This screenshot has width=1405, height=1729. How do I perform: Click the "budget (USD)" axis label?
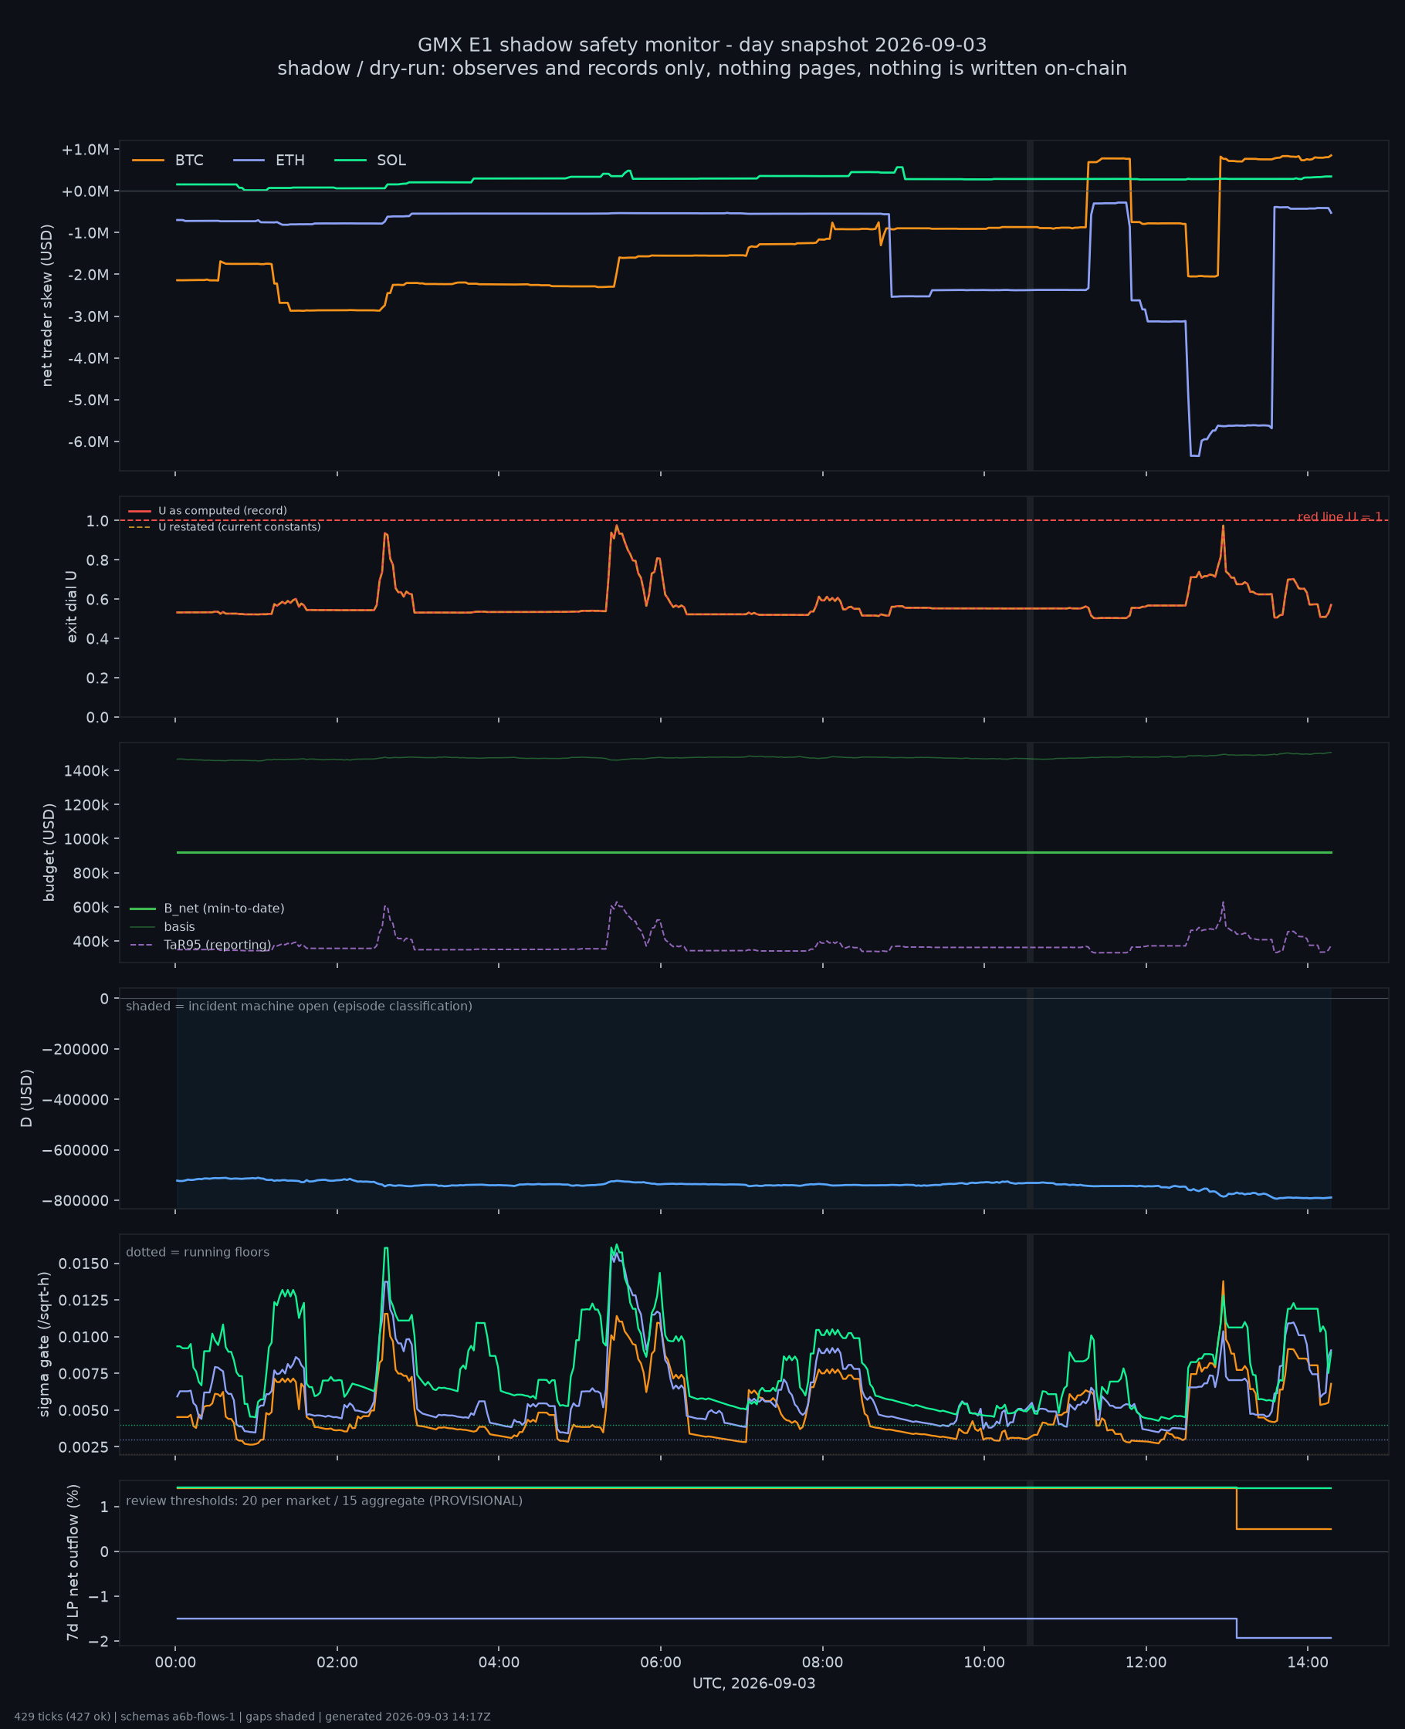tap(49, 852)
